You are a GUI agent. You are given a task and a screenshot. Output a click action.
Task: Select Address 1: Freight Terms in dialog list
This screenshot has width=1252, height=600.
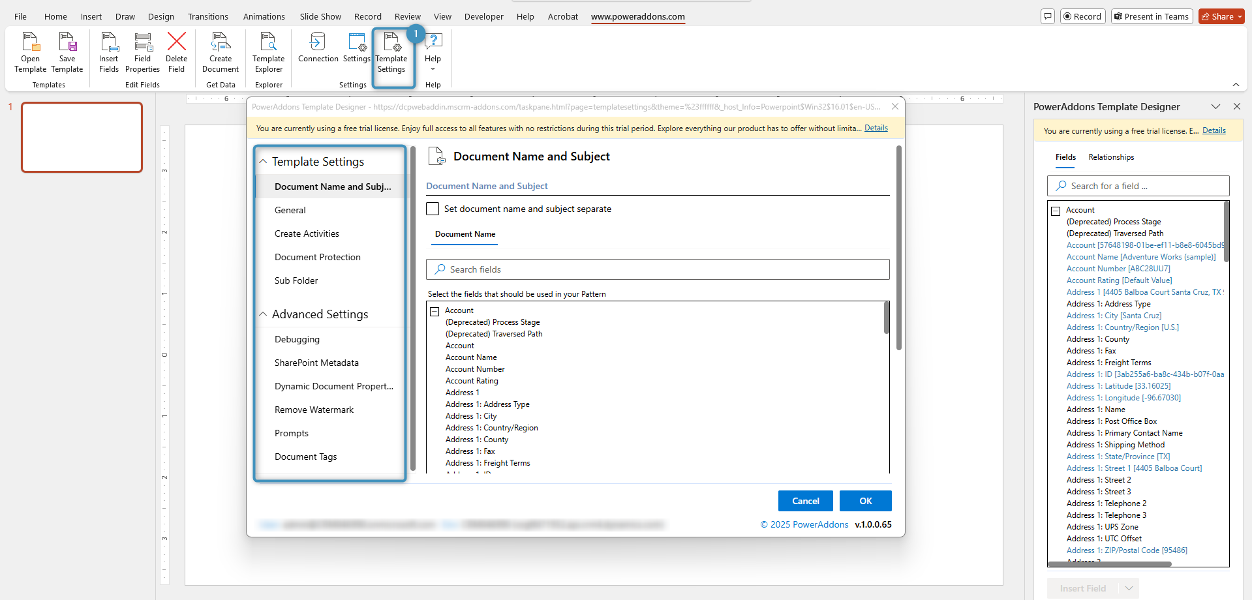(487, 463)
